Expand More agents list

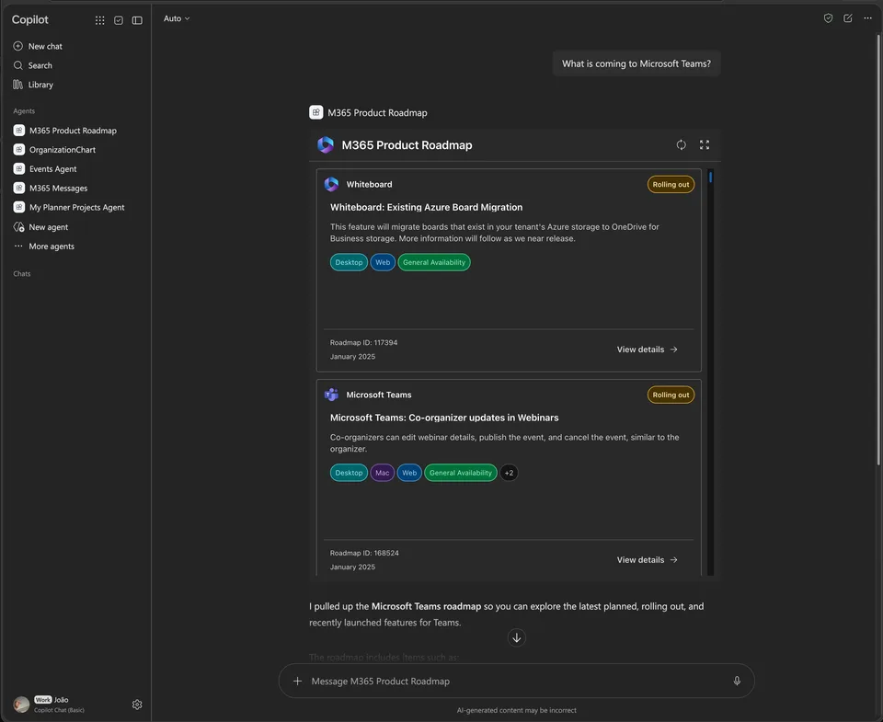[x=44, y=246]
